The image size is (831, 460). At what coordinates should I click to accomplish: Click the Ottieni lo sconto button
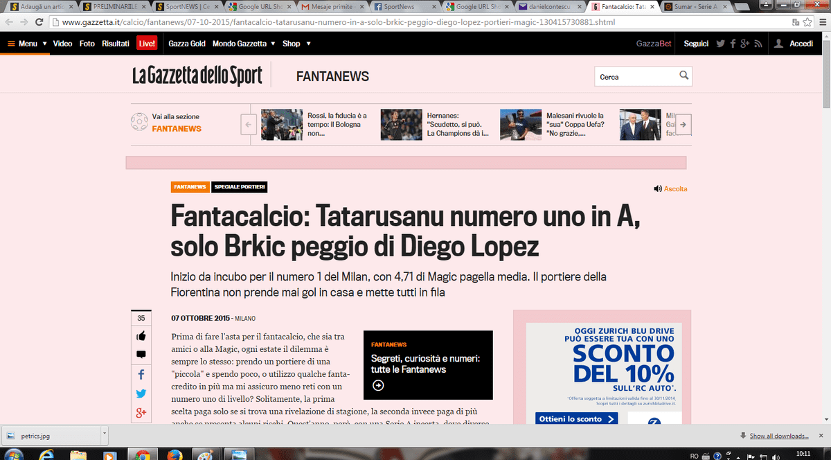[x=576, y=418]
